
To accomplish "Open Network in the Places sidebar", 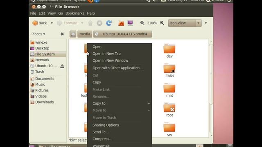I will [x=48, y=60].
